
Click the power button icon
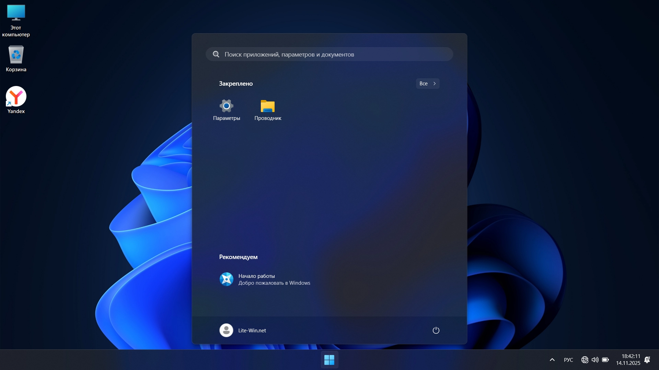coord(436,330)
